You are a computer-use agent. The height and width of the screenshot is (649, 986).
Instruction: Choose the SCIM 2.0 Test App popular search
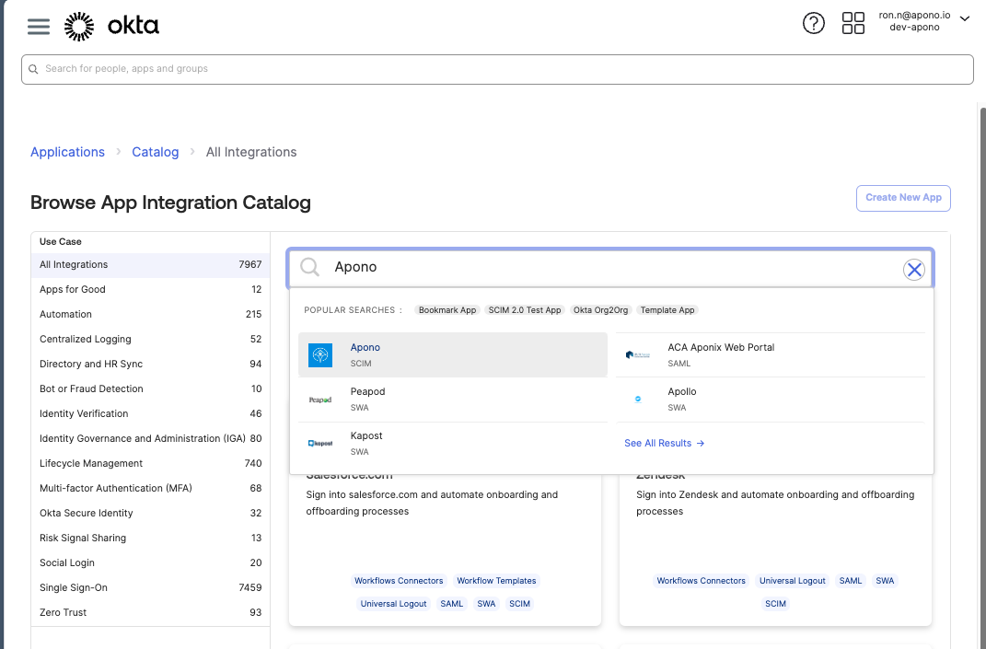coord(525,310)
